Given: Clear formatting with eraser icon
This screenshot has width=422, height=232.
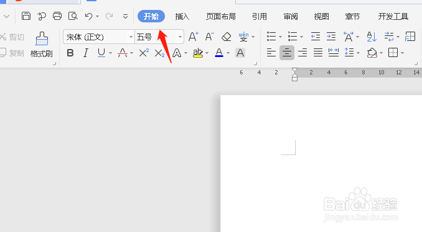Looking at the screenshot, I should click(x=226, y=37).
